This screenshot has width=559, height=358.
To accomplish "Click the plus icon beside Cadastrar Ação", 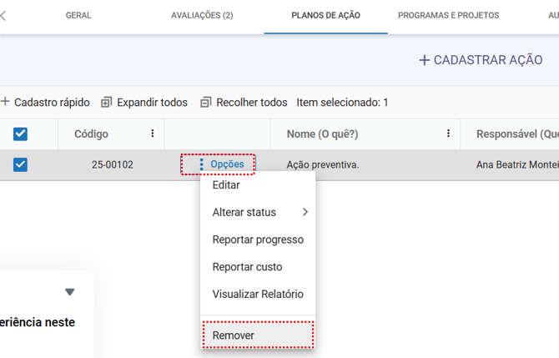I will tap(424, 60).
